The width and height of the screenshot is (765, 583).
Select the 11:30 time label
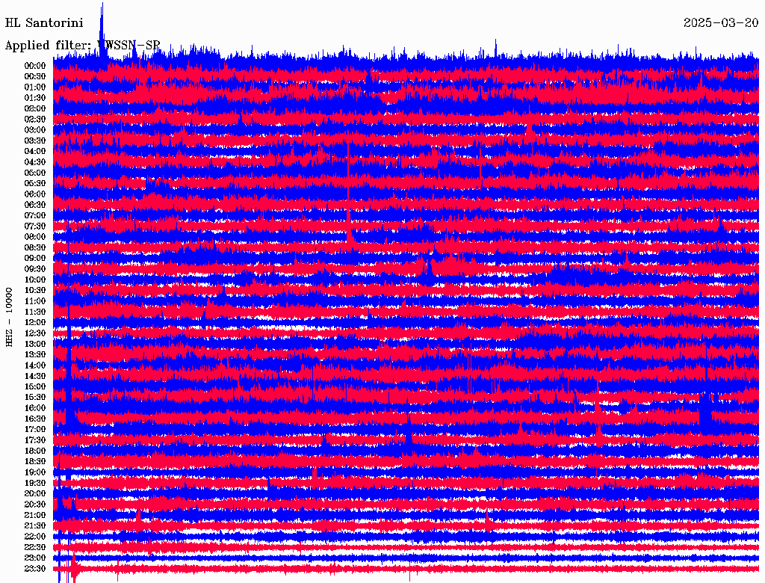point(35,312)
